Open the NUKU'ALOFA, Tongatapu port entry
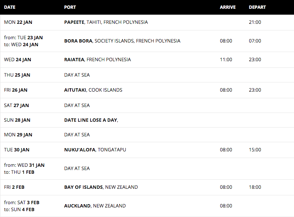Viewport: 294px width, 217px height. pyautogui.click(x=95, y=150)
